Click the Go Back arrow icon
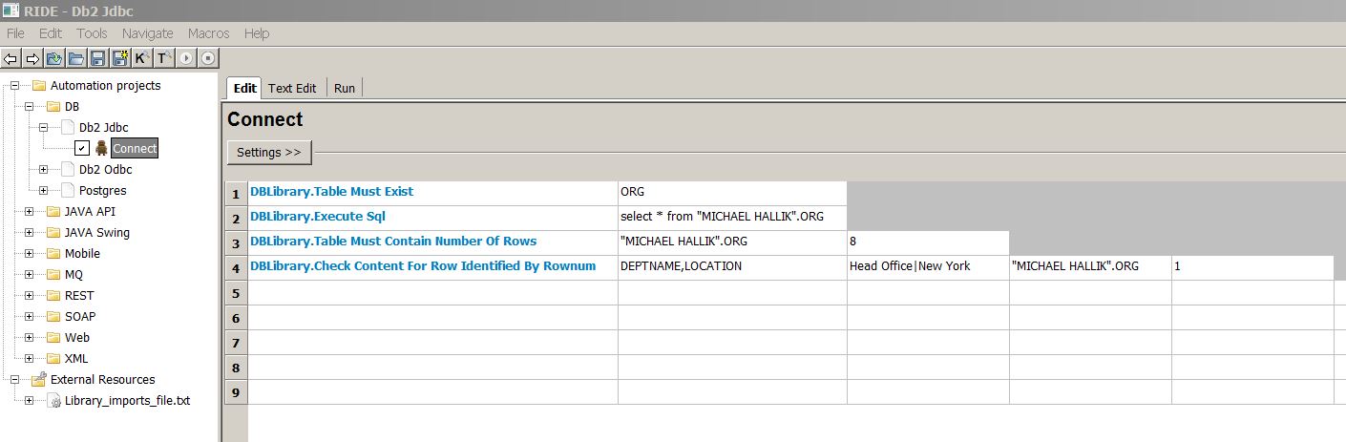Viewport: 1346px width, 442px height. tap(12, 58)
